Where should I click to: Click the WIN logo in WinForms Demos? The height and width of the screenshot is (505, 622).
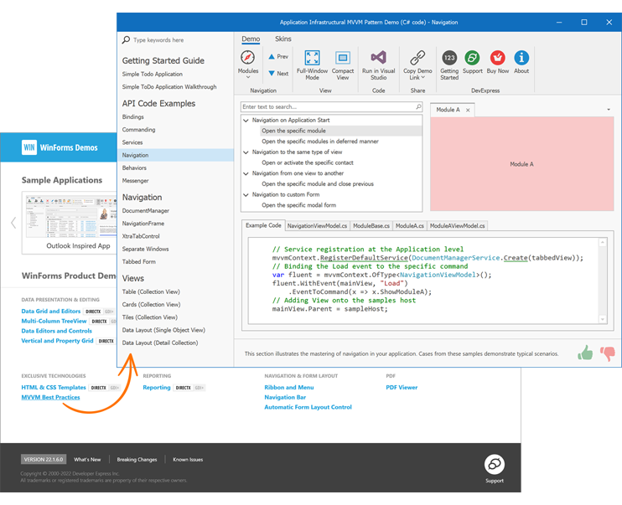tap(29, 147)
